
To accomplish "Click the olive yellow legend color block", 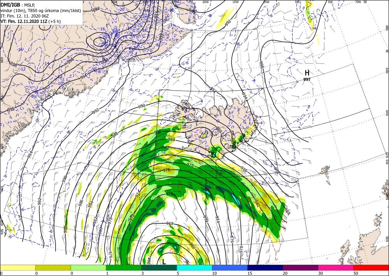I will (53, 267).
